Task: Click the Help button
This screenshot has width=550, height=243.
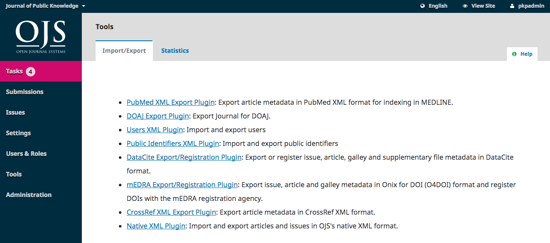Action: 522,54
